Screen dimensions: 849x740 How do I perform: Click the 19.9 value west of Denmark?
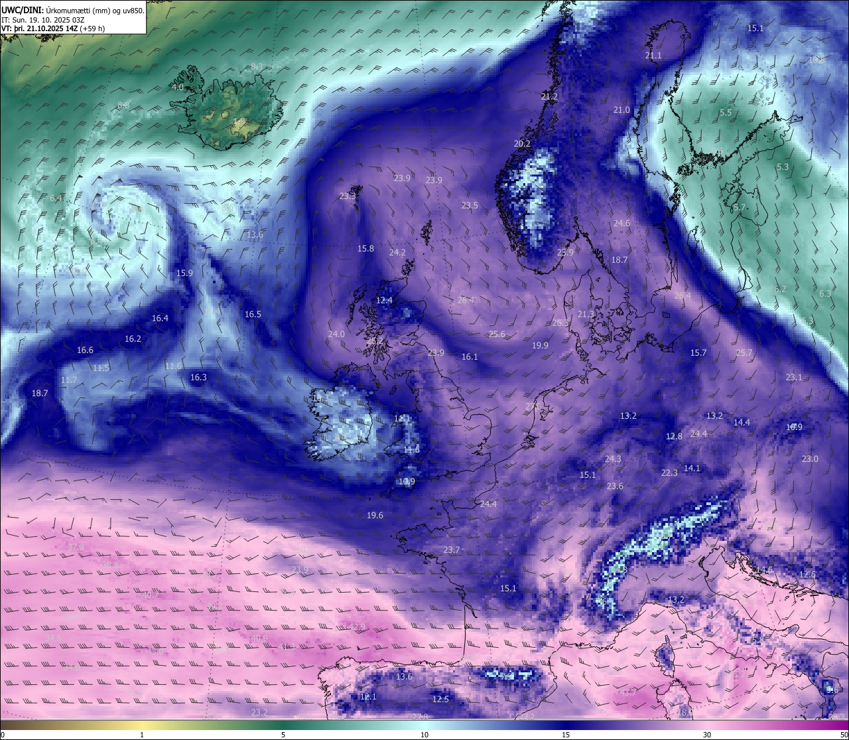540,346
